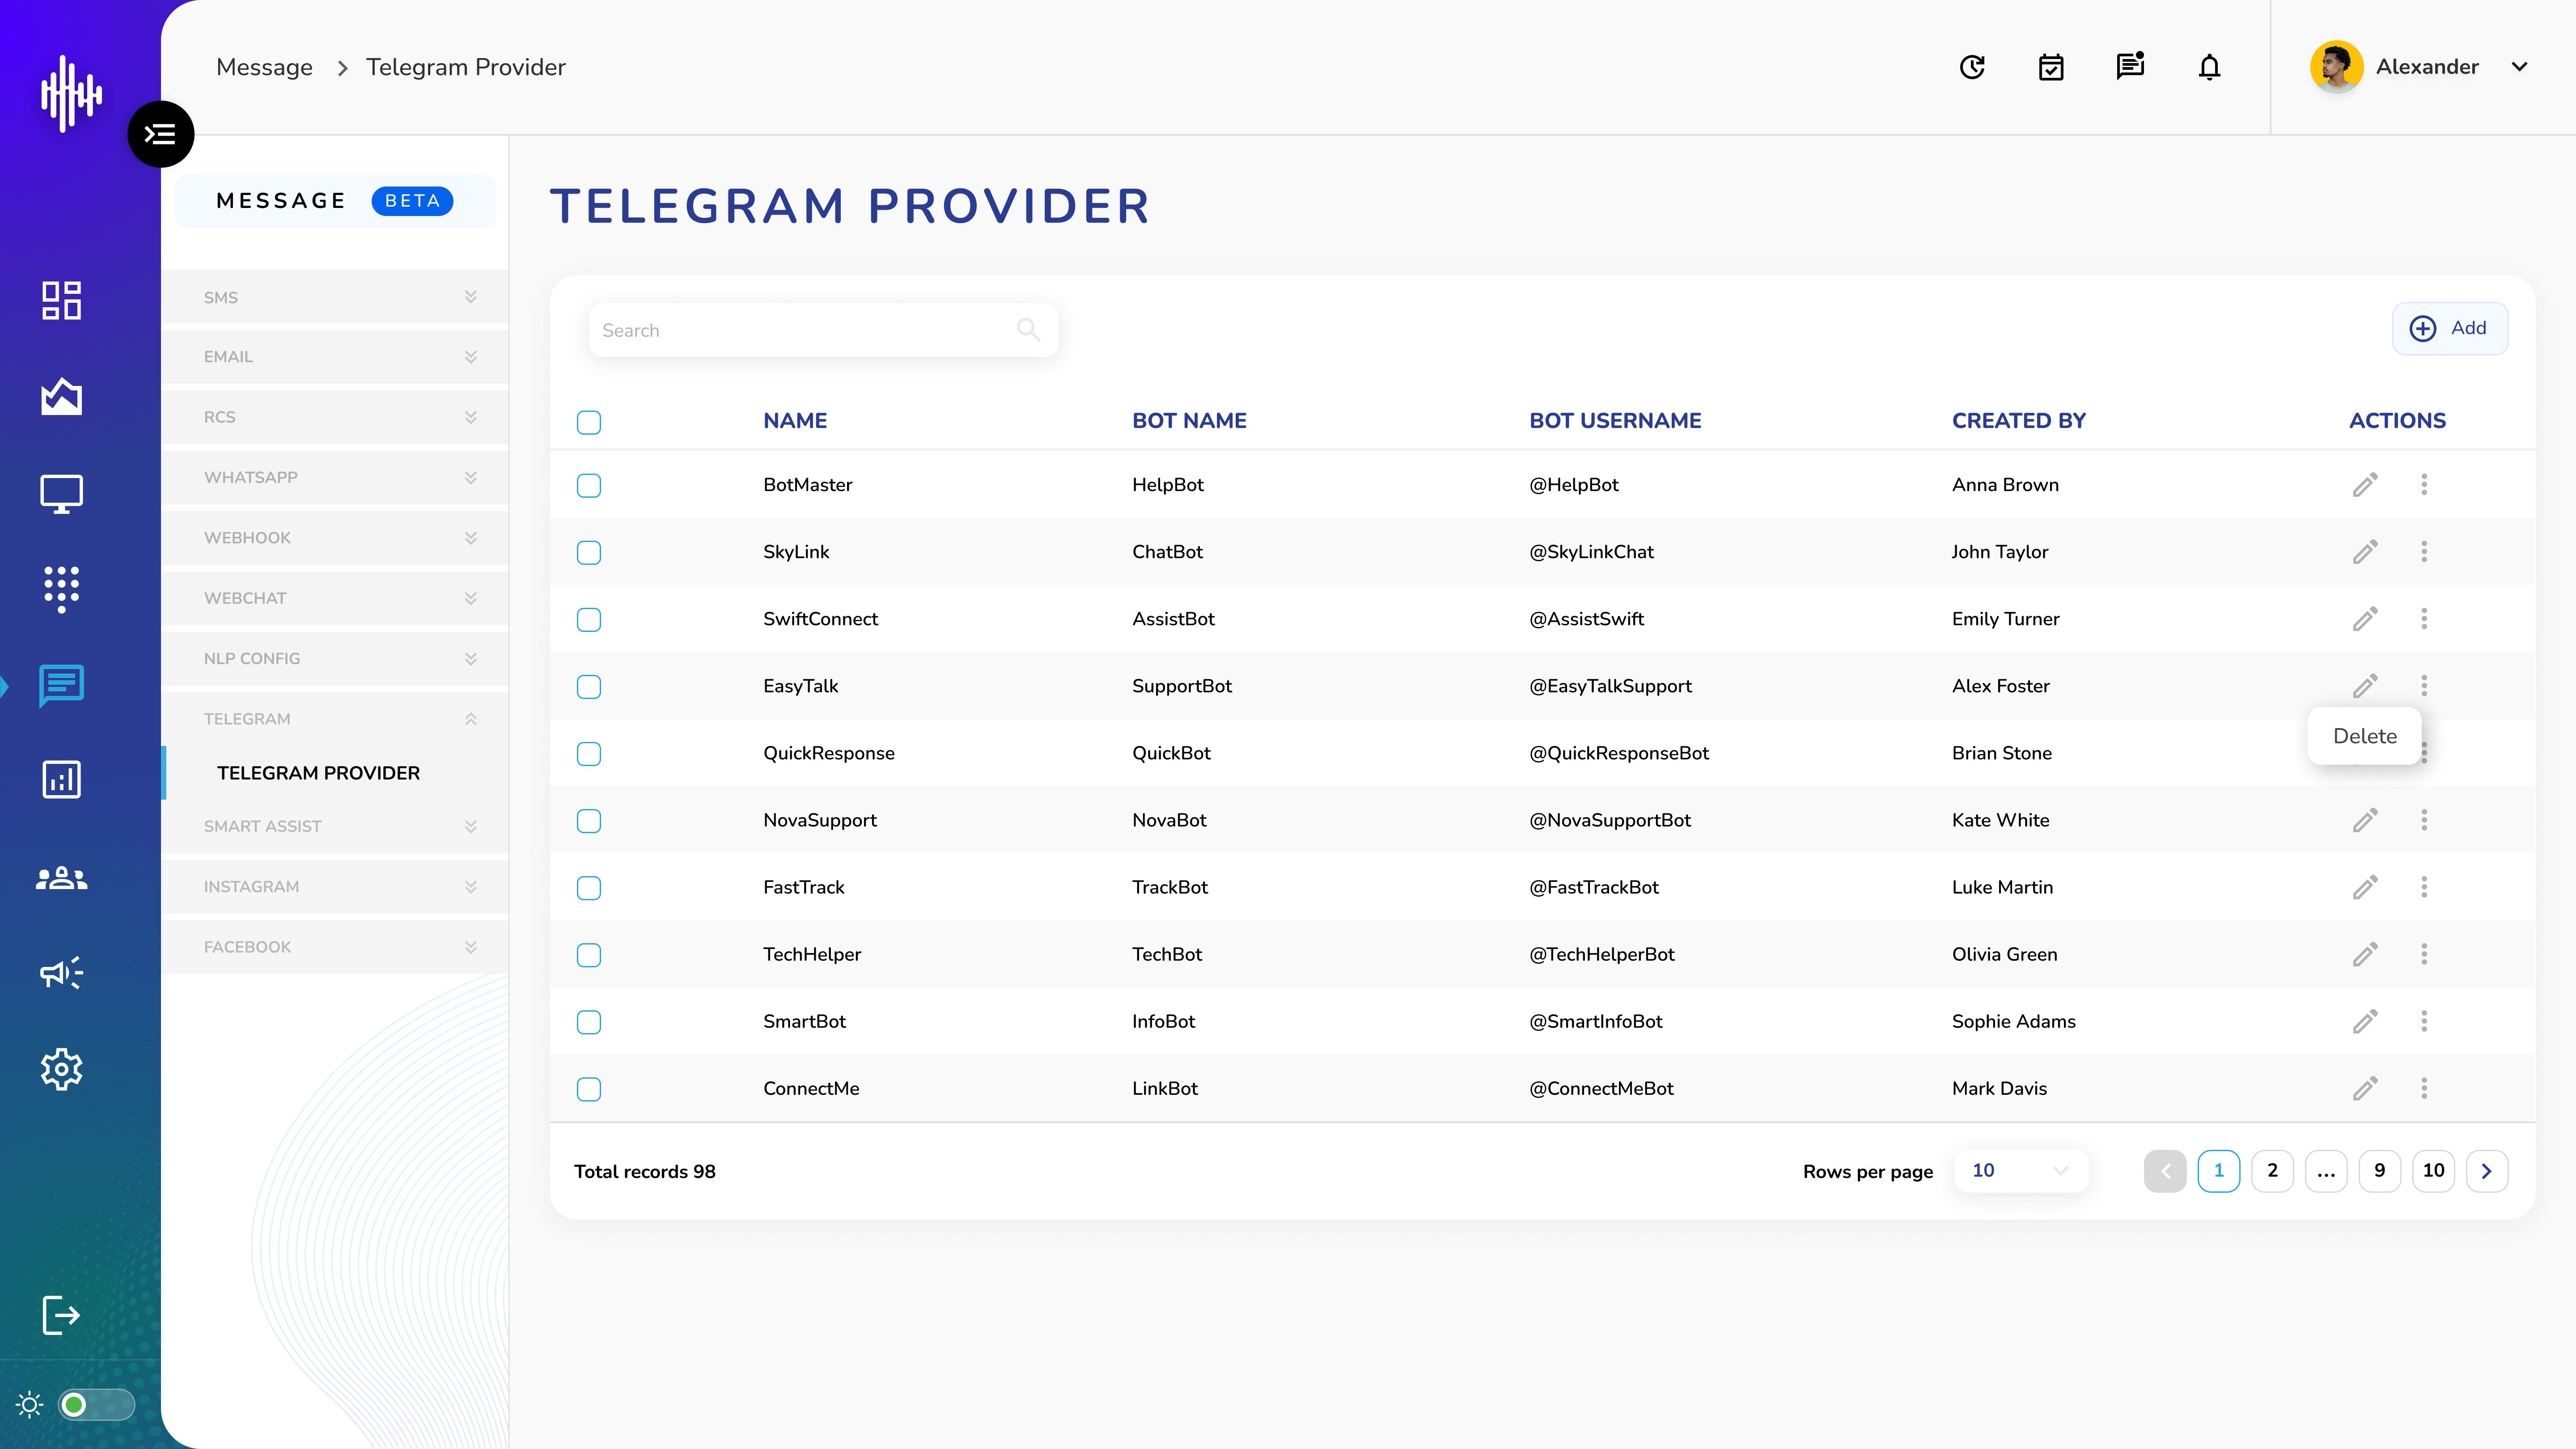Collapse the side menu with black toggle button
The height and width of the screenshot is (1449, 2576).
pyautogui.click(x=160, y=134)
